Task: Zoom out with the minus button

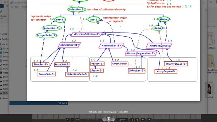Action: click(x=73, y=120)
